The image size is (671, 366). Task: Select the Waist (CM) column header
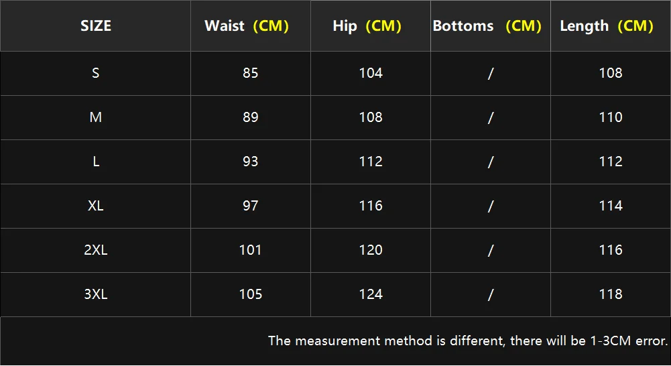pos(247,26)
